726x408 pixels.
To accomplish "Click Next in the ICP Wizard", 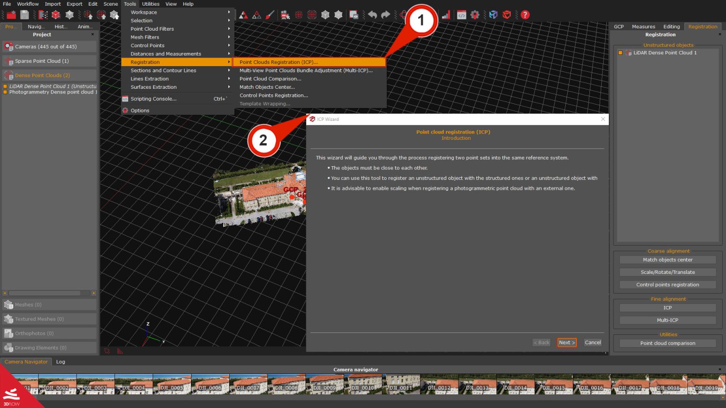I will coord(567,342).
